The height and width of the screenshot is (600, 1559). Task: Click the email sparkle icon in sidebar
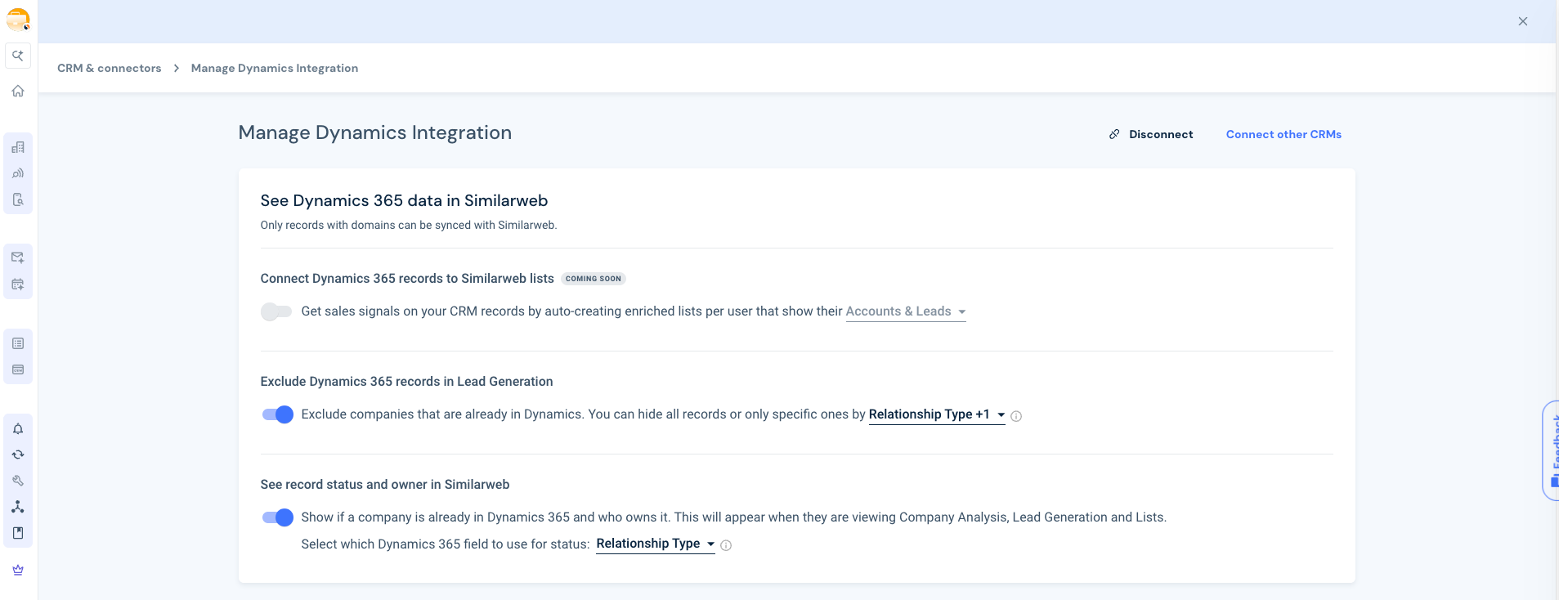tap(18, 257)
